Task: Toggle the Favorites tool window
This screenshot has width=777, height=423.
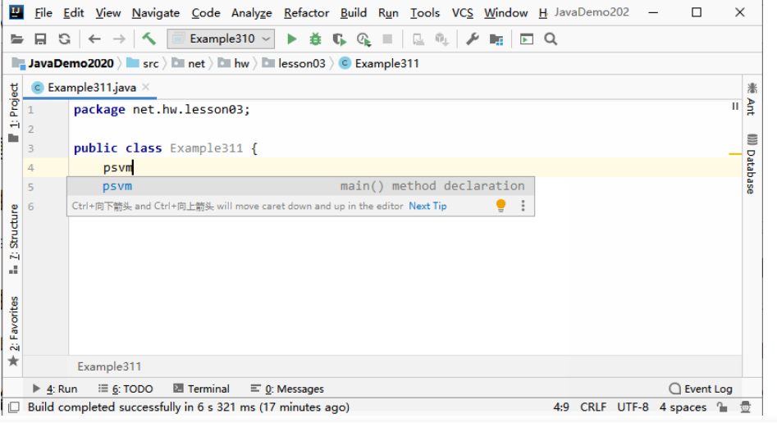Action: click(x=13, y=331)
